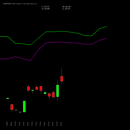This screenshot has height=130, width=130.
Task: Click the red candle for 25 Jun
Action: point(62,79)
